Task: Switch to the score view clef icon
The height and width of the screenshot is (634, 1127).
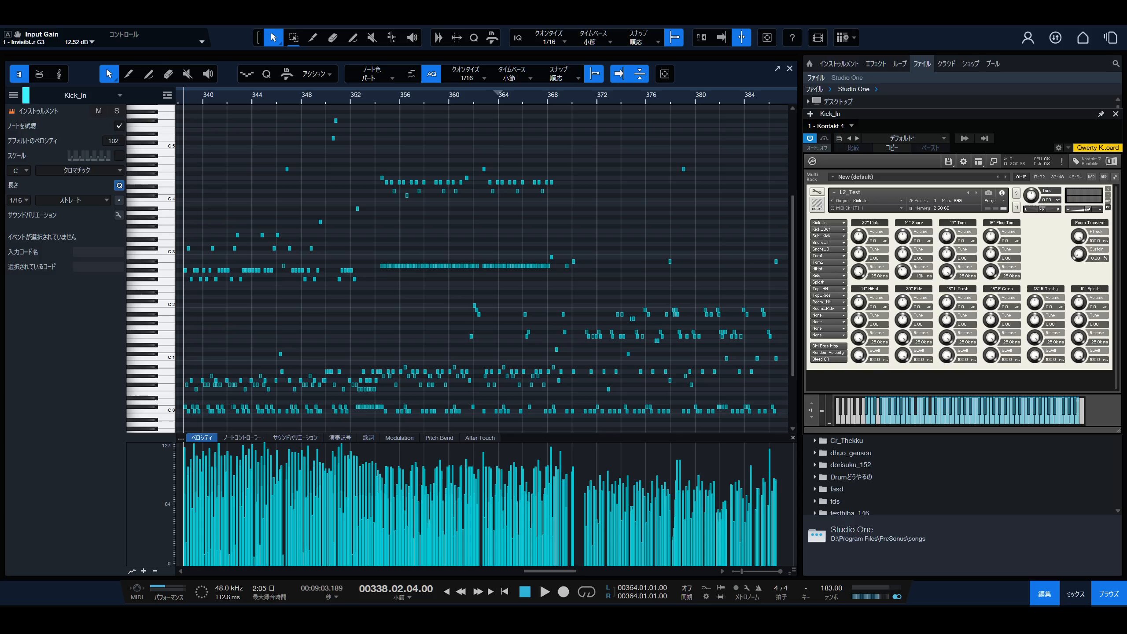Action: click(59, 74)
